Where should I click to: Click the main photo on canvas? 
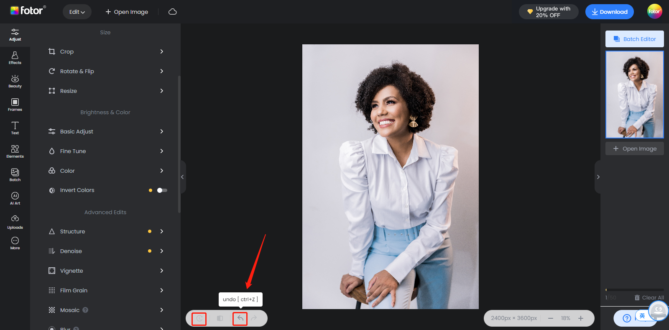pyautogui.click(x=391, y=177)
